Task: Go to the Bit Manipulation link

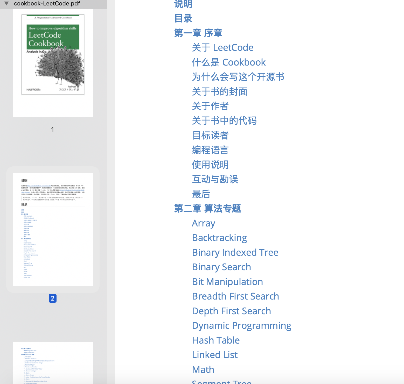Action: pos(228,282)
